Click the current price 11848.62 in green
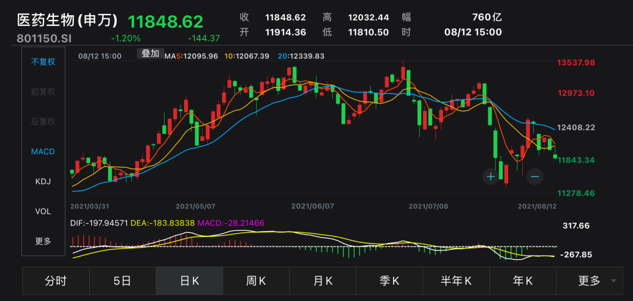Screen dimensions: 633x301 (165, 22)
